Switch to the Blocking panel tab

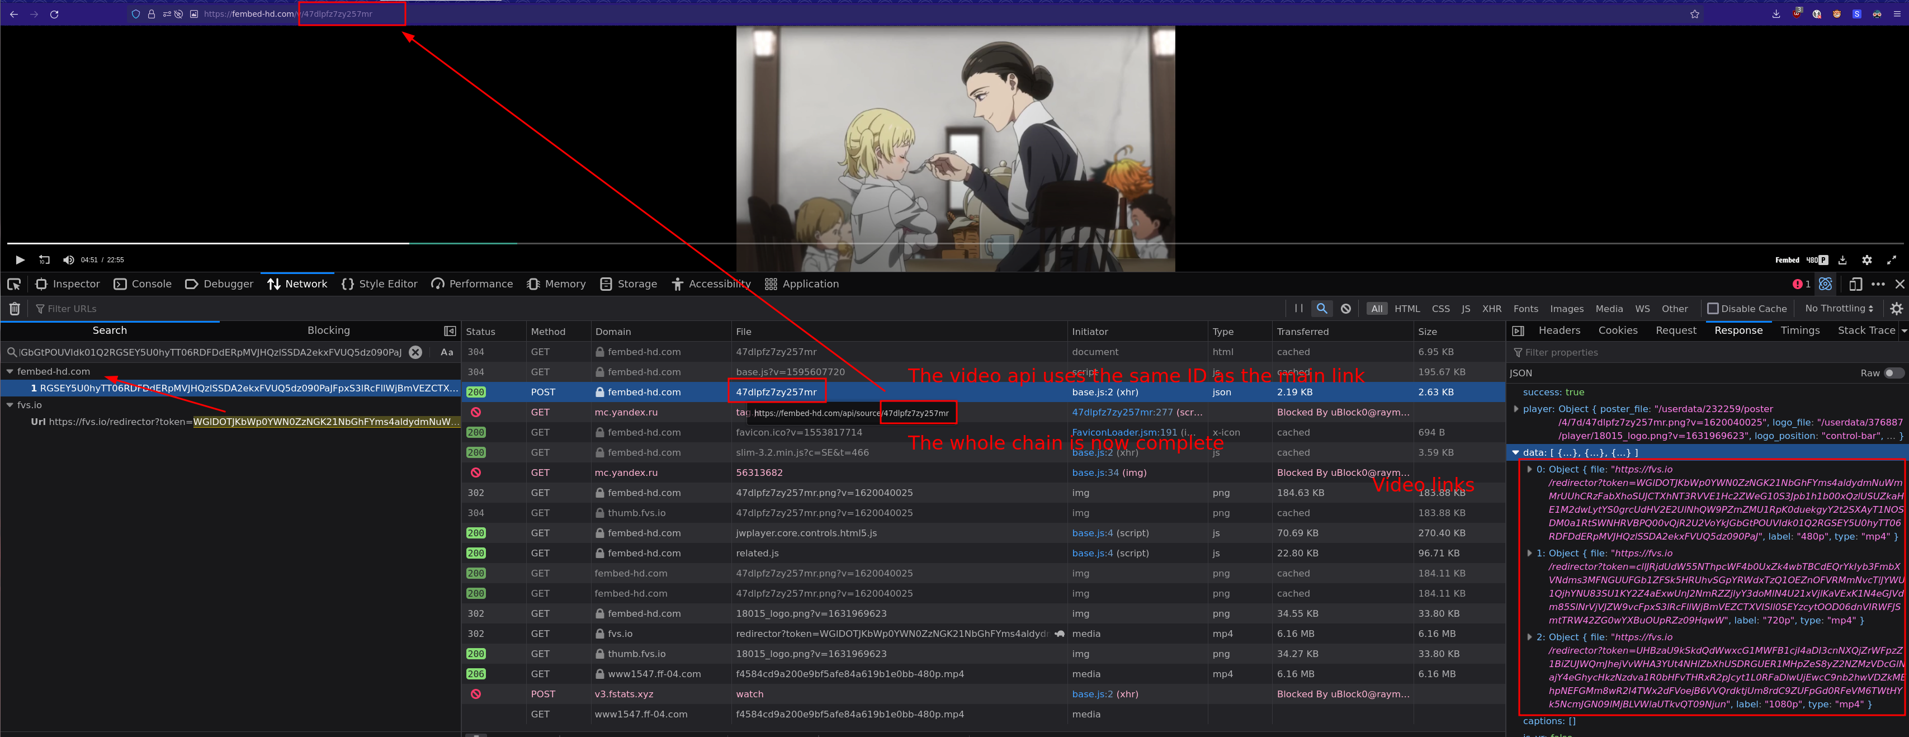328,330
